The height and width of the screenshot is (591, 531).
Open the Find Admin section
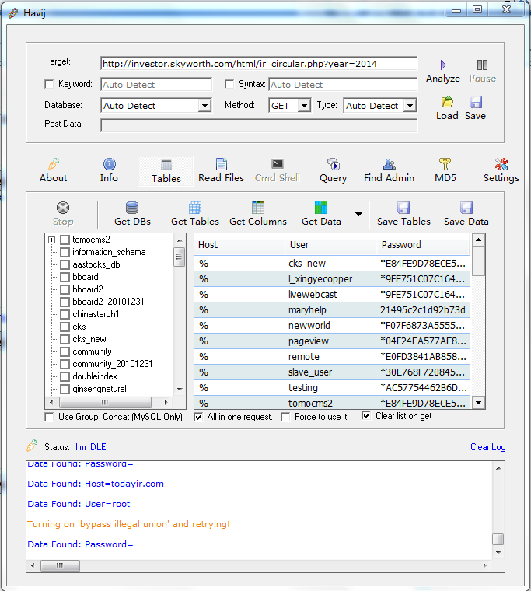(x=389, y=171)
